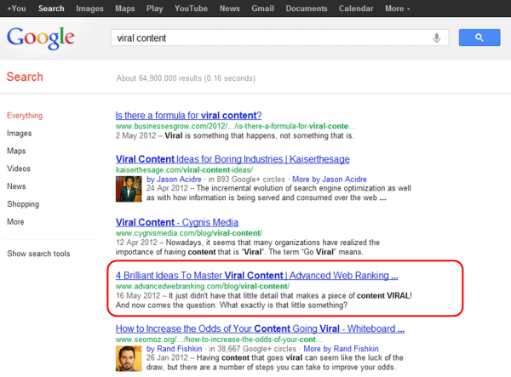Click '16 May 2012' snippet date
This screenshot has width=511, height=377.
point(138,295)
